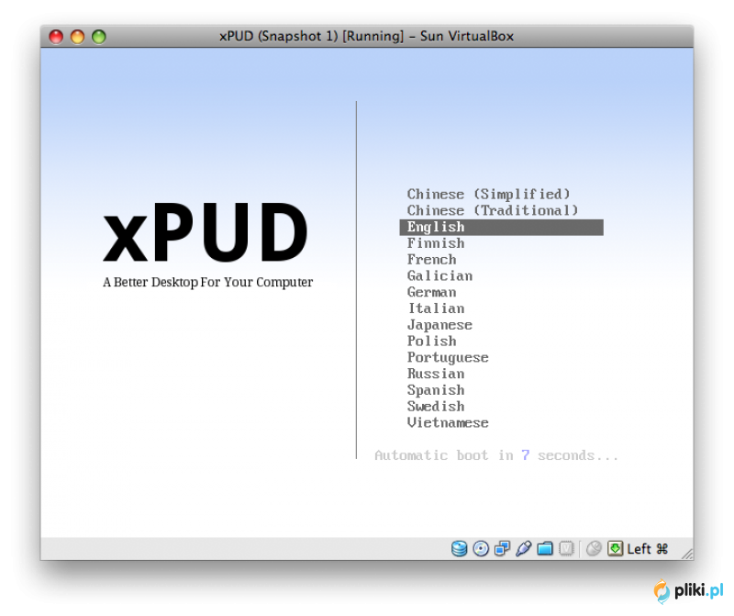Viewport: 734px width, 616px height.
Task: Select Portuguese language entry
Action: (x=448, y=357)
